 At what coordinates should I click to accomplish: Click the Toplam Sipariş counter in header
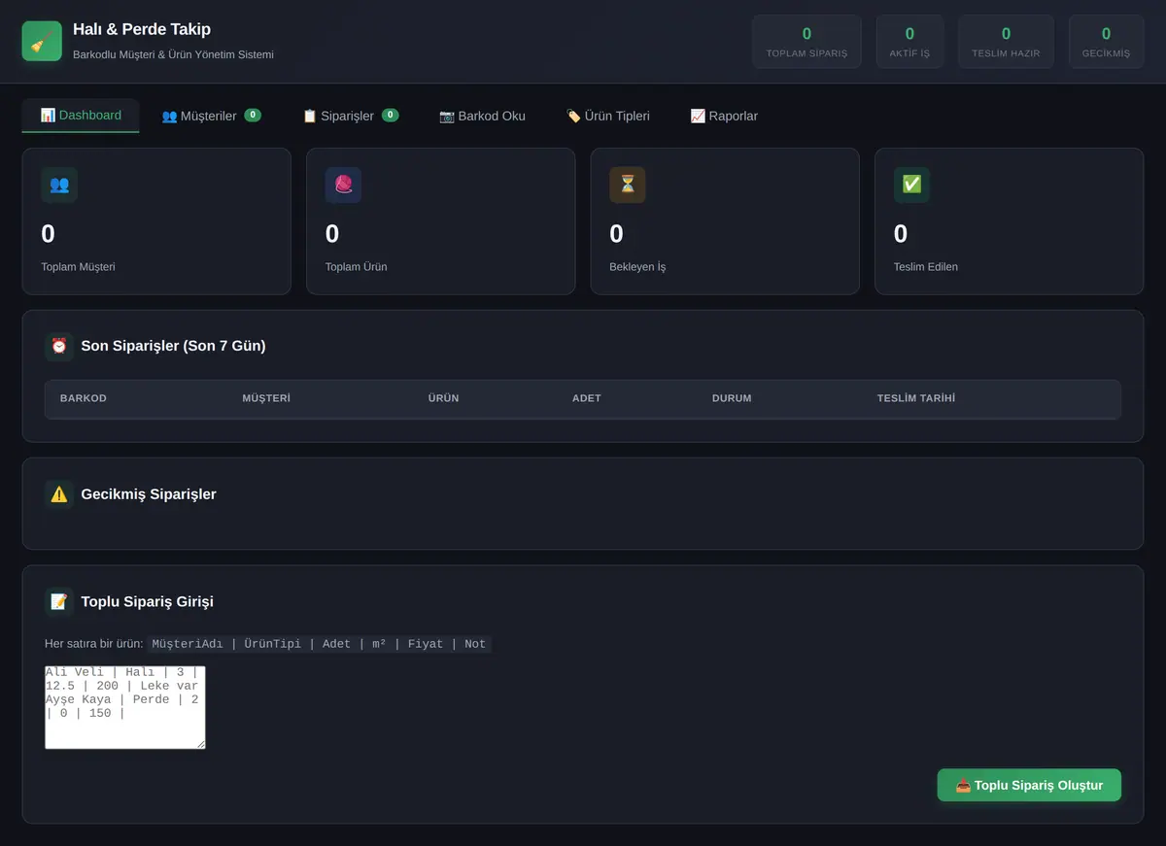[x=806, y=42]
